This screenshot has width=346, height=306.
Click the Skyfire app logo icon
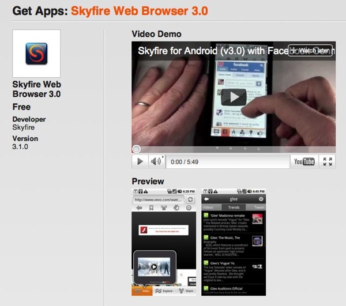click(36, 54)
